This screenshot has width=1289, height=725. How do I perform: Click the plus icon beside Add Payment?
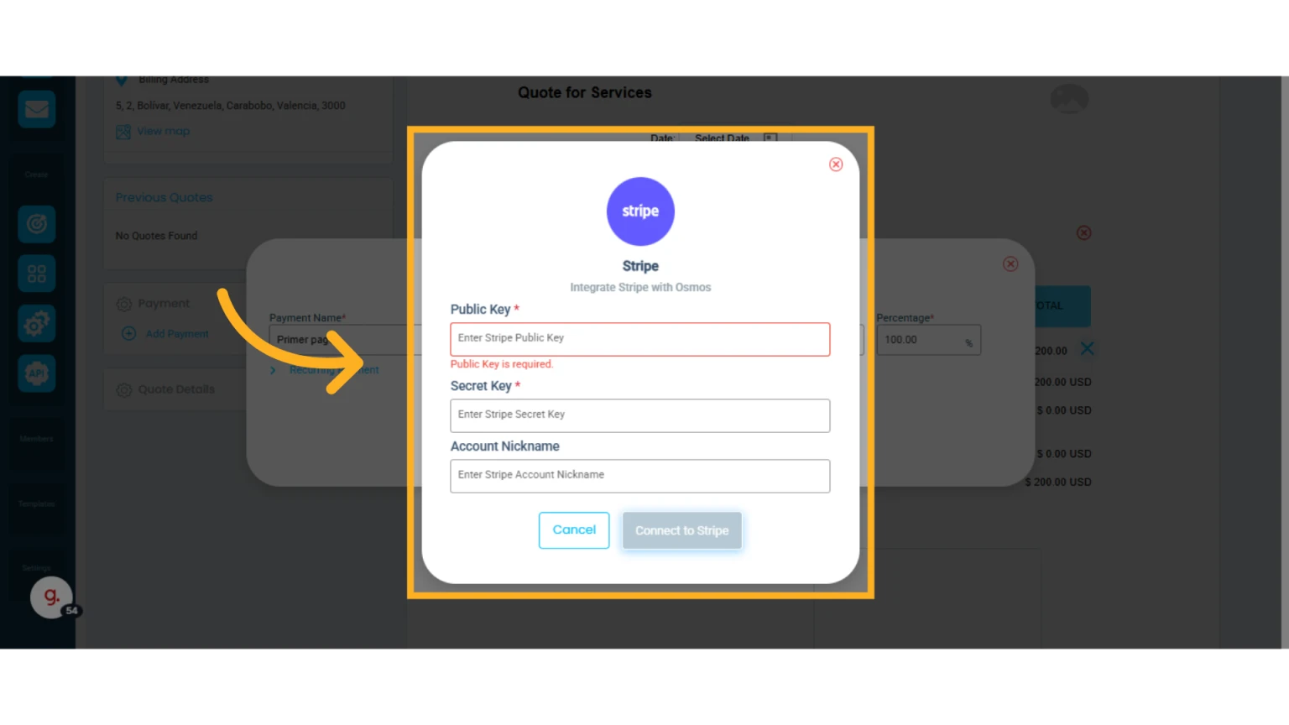pos(129,333)
